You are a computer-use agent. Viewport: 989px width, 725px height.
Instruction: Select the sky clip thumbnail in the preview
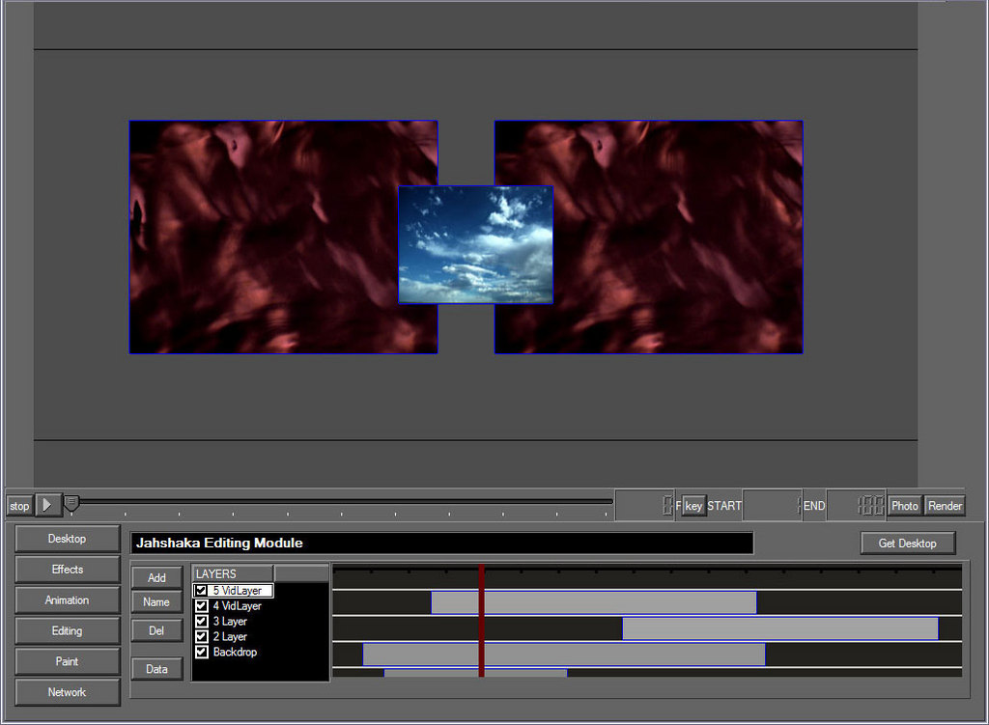(476, 245)
